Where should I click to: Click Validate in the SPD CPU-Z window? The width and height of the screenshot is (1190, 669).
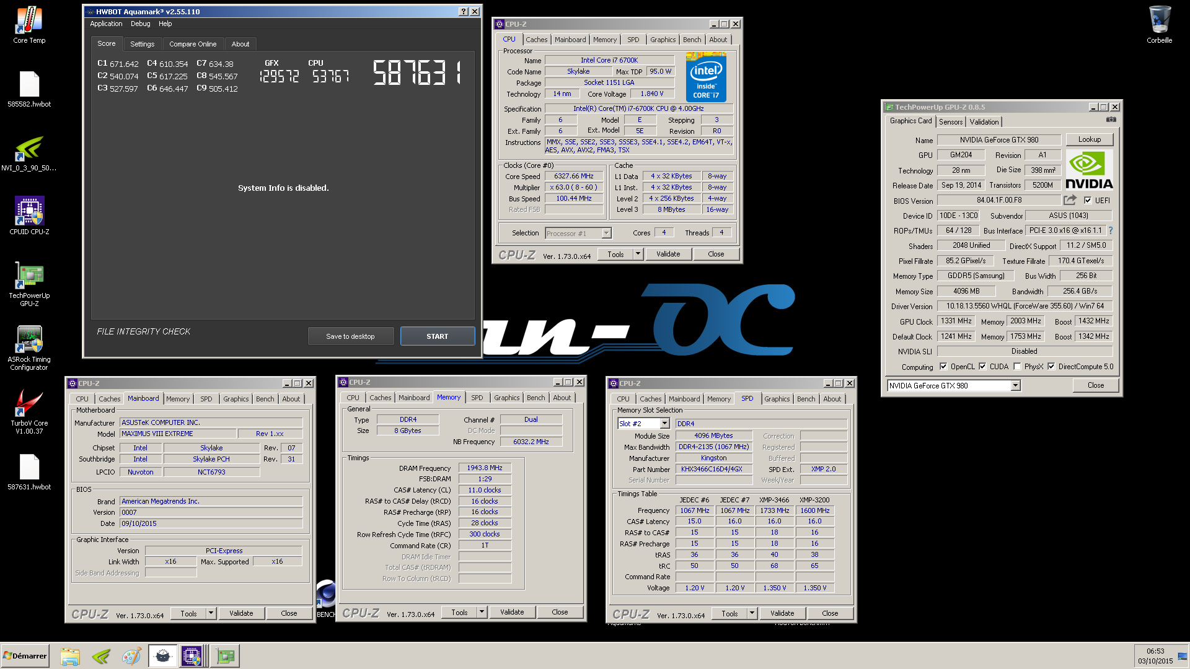(782, 613)
